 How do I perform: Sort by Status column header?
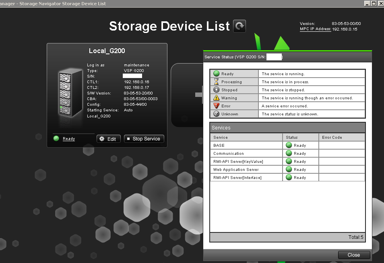click(x=301, y=137)
